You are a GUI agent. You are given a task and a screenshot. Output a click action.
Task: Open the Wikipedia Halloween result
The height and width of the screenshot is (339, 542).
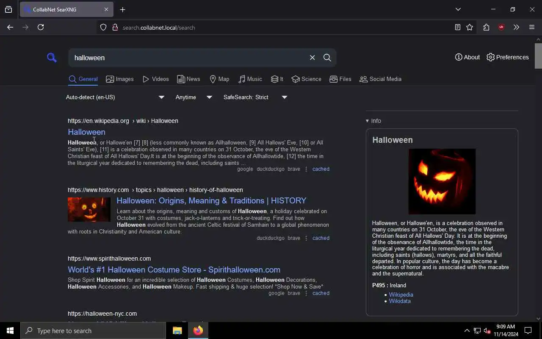pos(86,132)
